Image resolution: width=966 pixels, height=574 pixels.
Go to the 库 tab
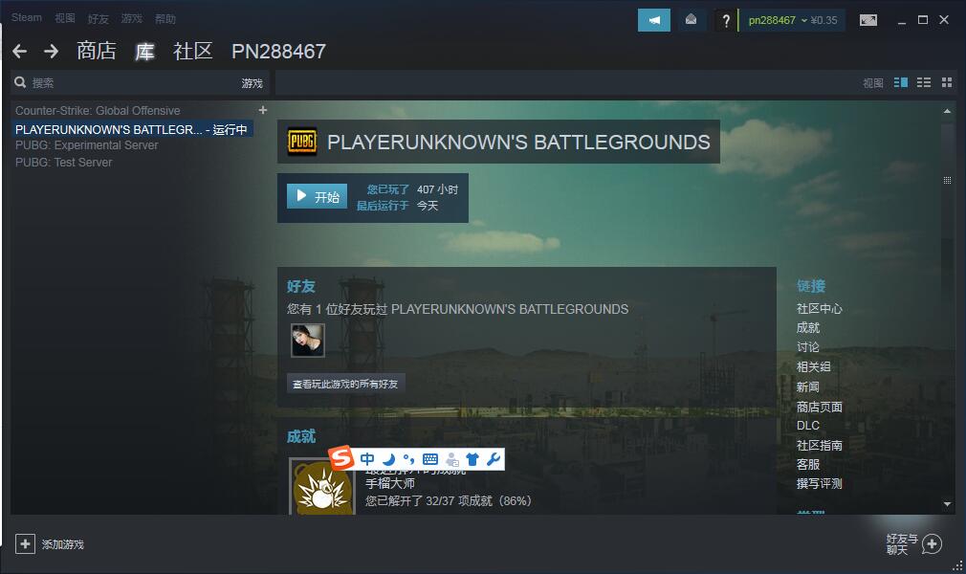144,51
